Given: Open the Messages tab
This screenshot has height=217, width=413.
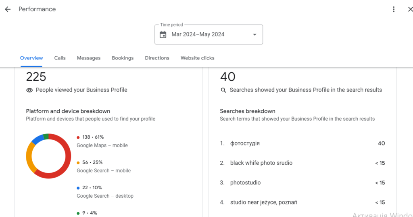Looking at the screenshot, I should (x=88, y=58).
